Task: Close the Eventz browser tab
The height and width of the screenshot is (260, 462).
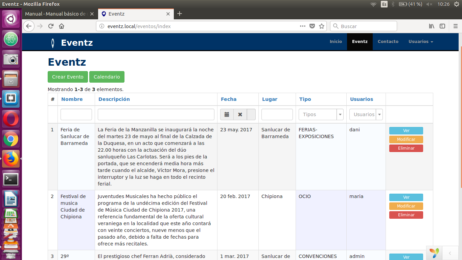Action: (168, 14)
